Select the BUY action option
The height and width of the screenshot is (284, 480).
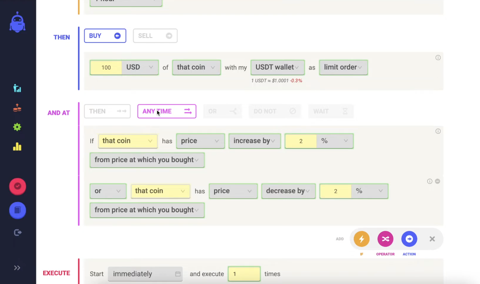105,36
